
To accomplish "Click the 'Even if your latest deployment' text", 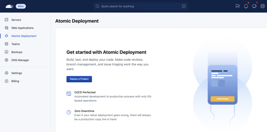I will (x=113, y=117).
